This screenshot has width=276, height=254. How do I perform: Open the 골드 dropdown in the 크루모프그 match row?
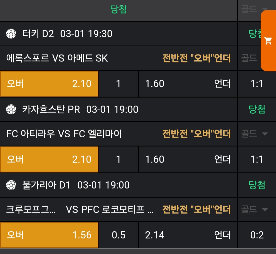[x=255, y=209]
